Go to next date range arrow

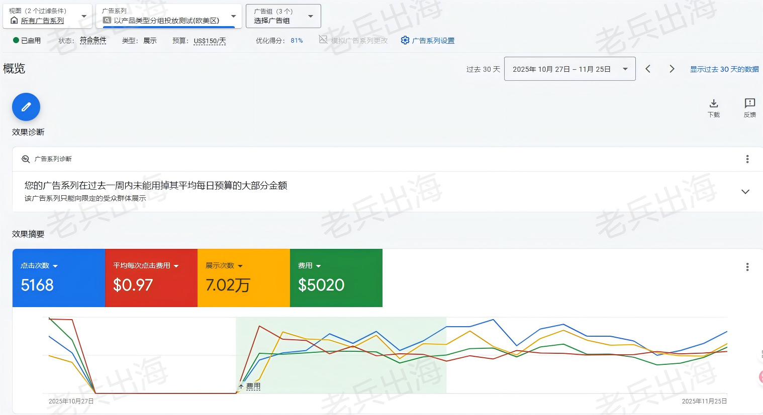coord(672,69)
